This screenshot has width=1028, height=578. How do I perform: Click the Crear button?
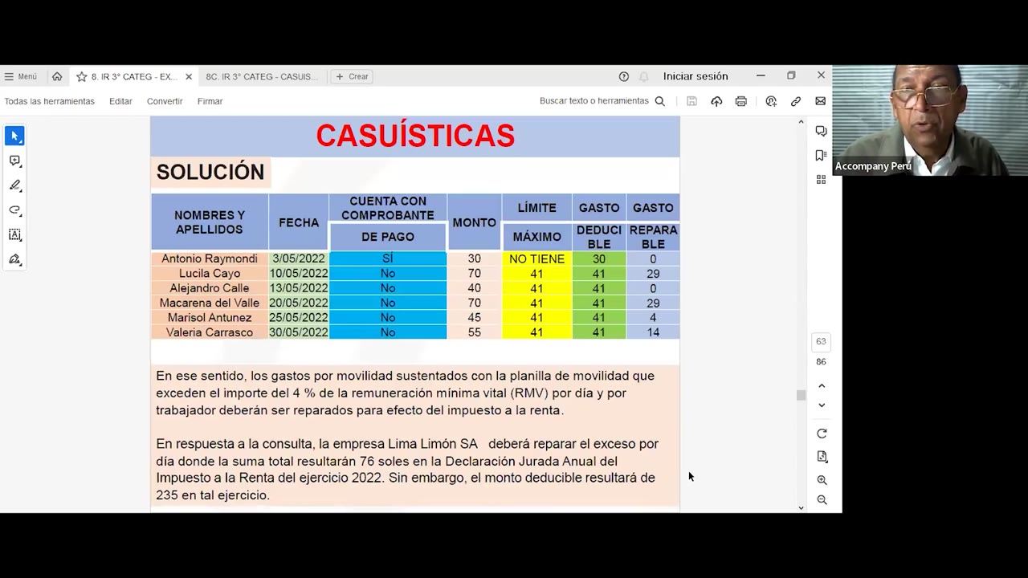(351, 76)
